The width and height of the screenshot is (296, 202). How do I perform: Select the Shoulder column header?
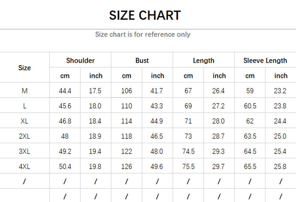[x=80, y=61]
